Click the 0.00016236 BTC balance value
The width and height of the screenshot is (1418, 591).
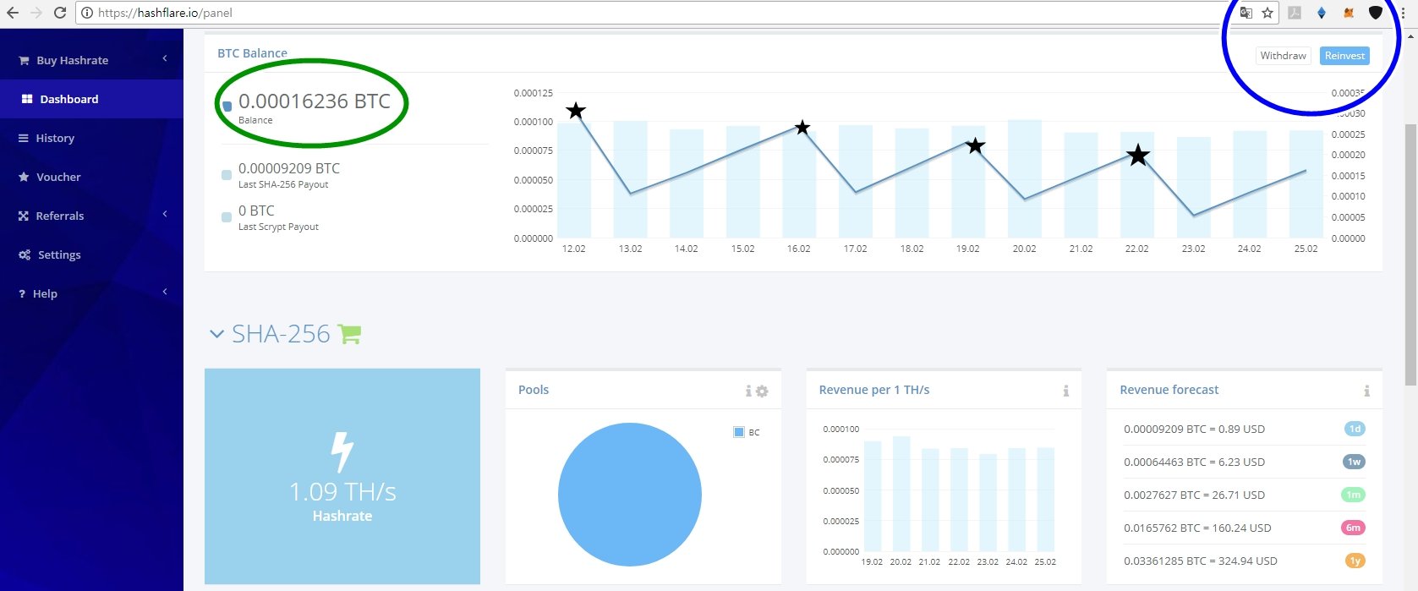pyautogui.click(x=315, y=101)
